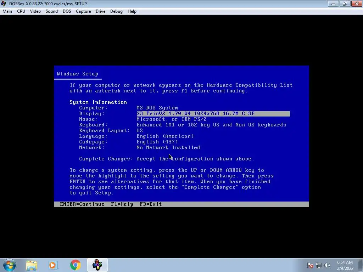Click the DOSBox-X taskbar icon
Image resolution: width=363 pixels, height=272 pixels.
pos(97,265)
